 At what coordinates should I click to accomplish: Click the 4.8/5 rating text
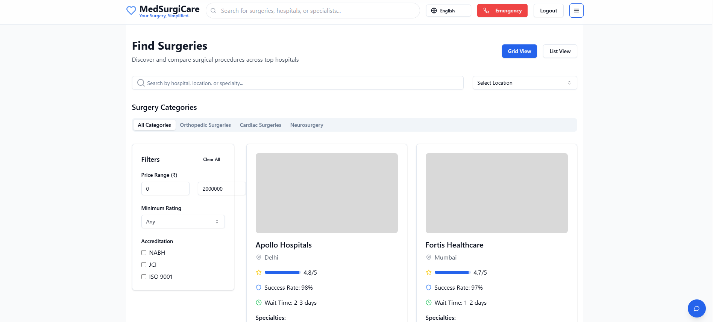(310, 272)
